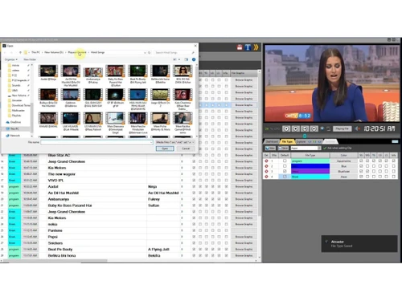Screen dimensions: 402x301
Task: Toggle the Ask when adding Clip checkbox
Action: pos(325,148)
